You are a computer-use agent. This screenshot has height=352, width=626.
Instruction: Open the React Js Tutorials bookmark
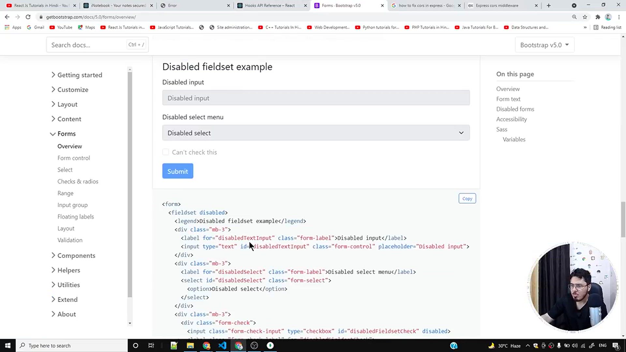click(122, 27)
